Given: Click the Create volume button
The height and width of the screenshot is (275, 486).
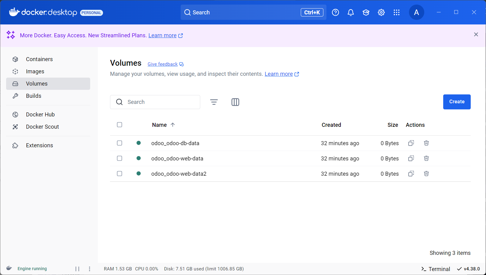Looking at the screenshot, I should [457, 102].
